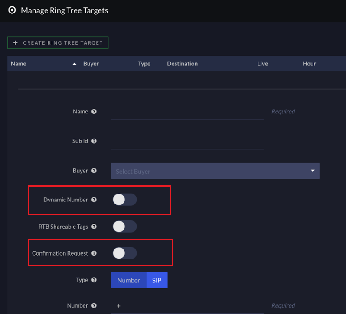Select the Number type option
The image size is (346, 314).
[x=129, y=280]
